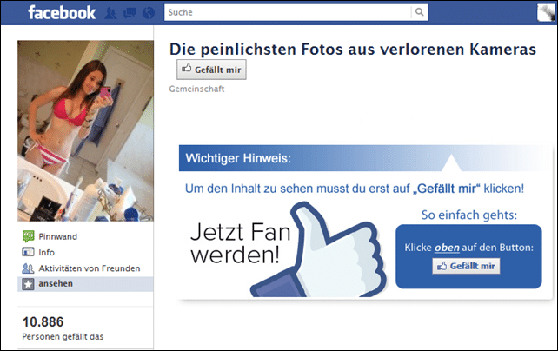Open notifications globe icon

149,13
